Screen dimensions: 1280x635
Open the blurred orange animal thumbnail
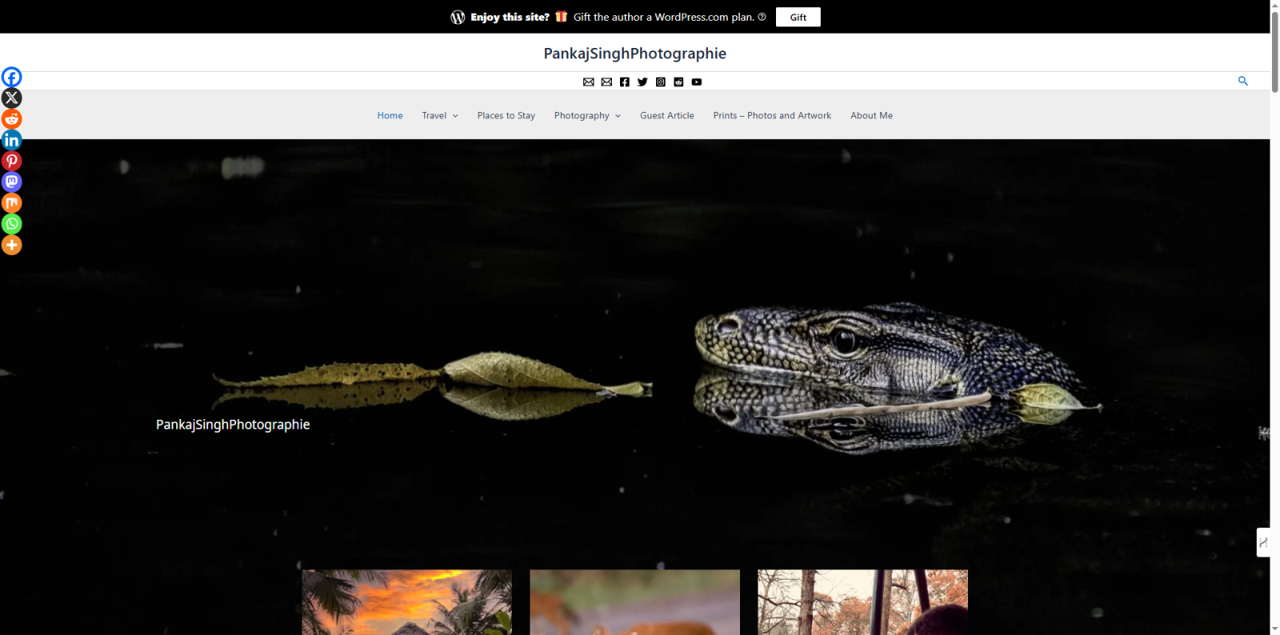634,602
